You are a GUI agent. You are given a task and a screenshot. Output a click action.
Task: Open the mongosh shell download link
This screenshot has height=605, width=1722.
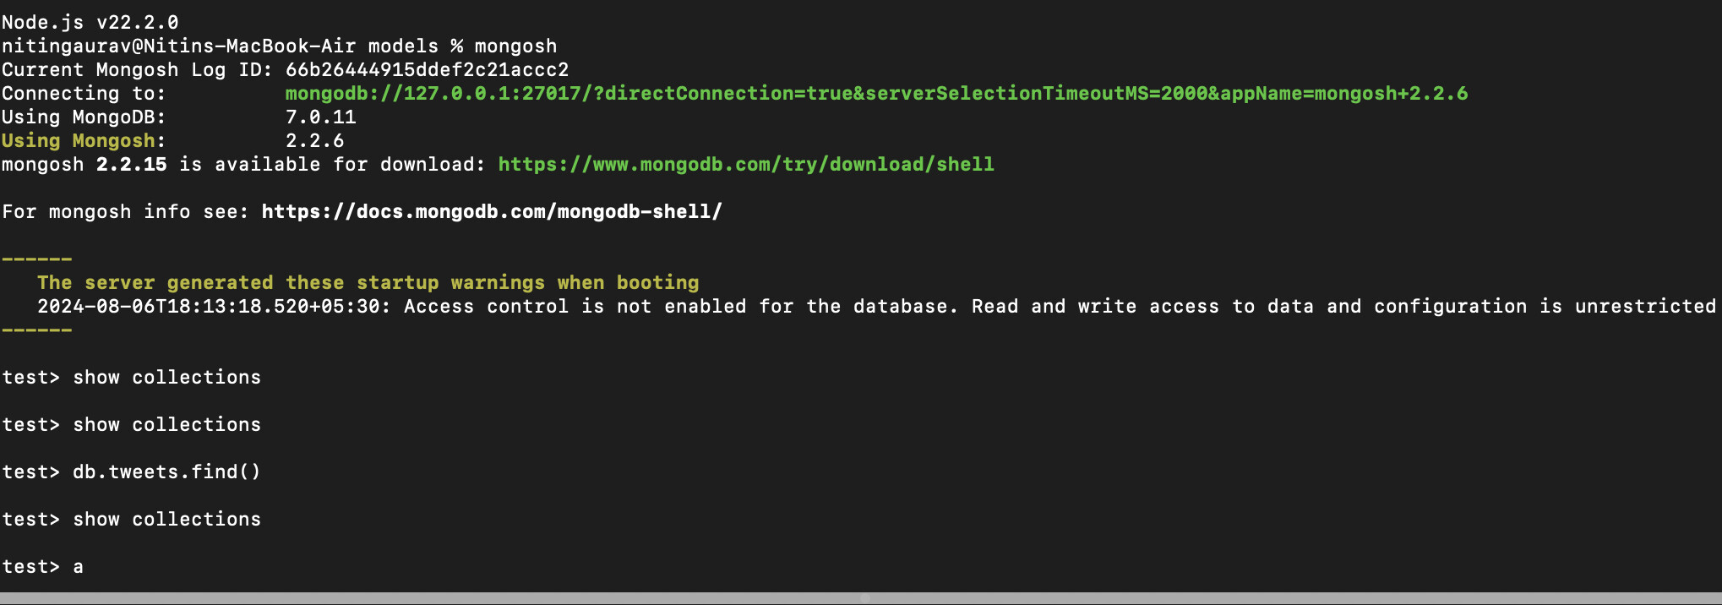pos(745,164)
